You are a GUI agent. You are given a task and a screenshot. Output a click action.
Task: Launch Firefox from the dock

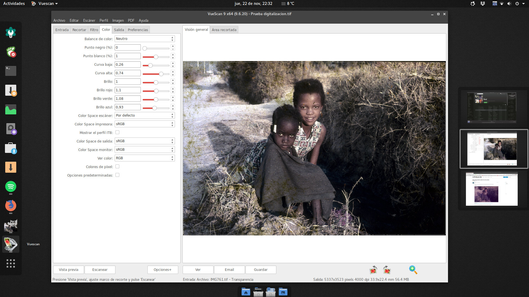click(x=11, y=205)
